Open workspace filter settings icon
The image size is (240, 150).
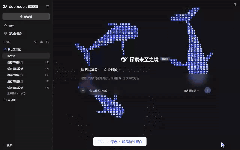(x=41, y=42)
